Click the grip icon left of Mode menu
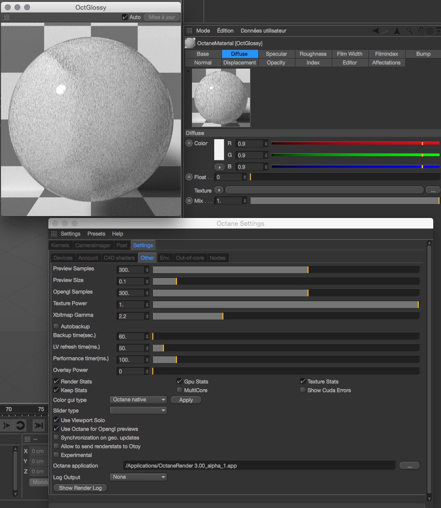 [x=189, y=31]
